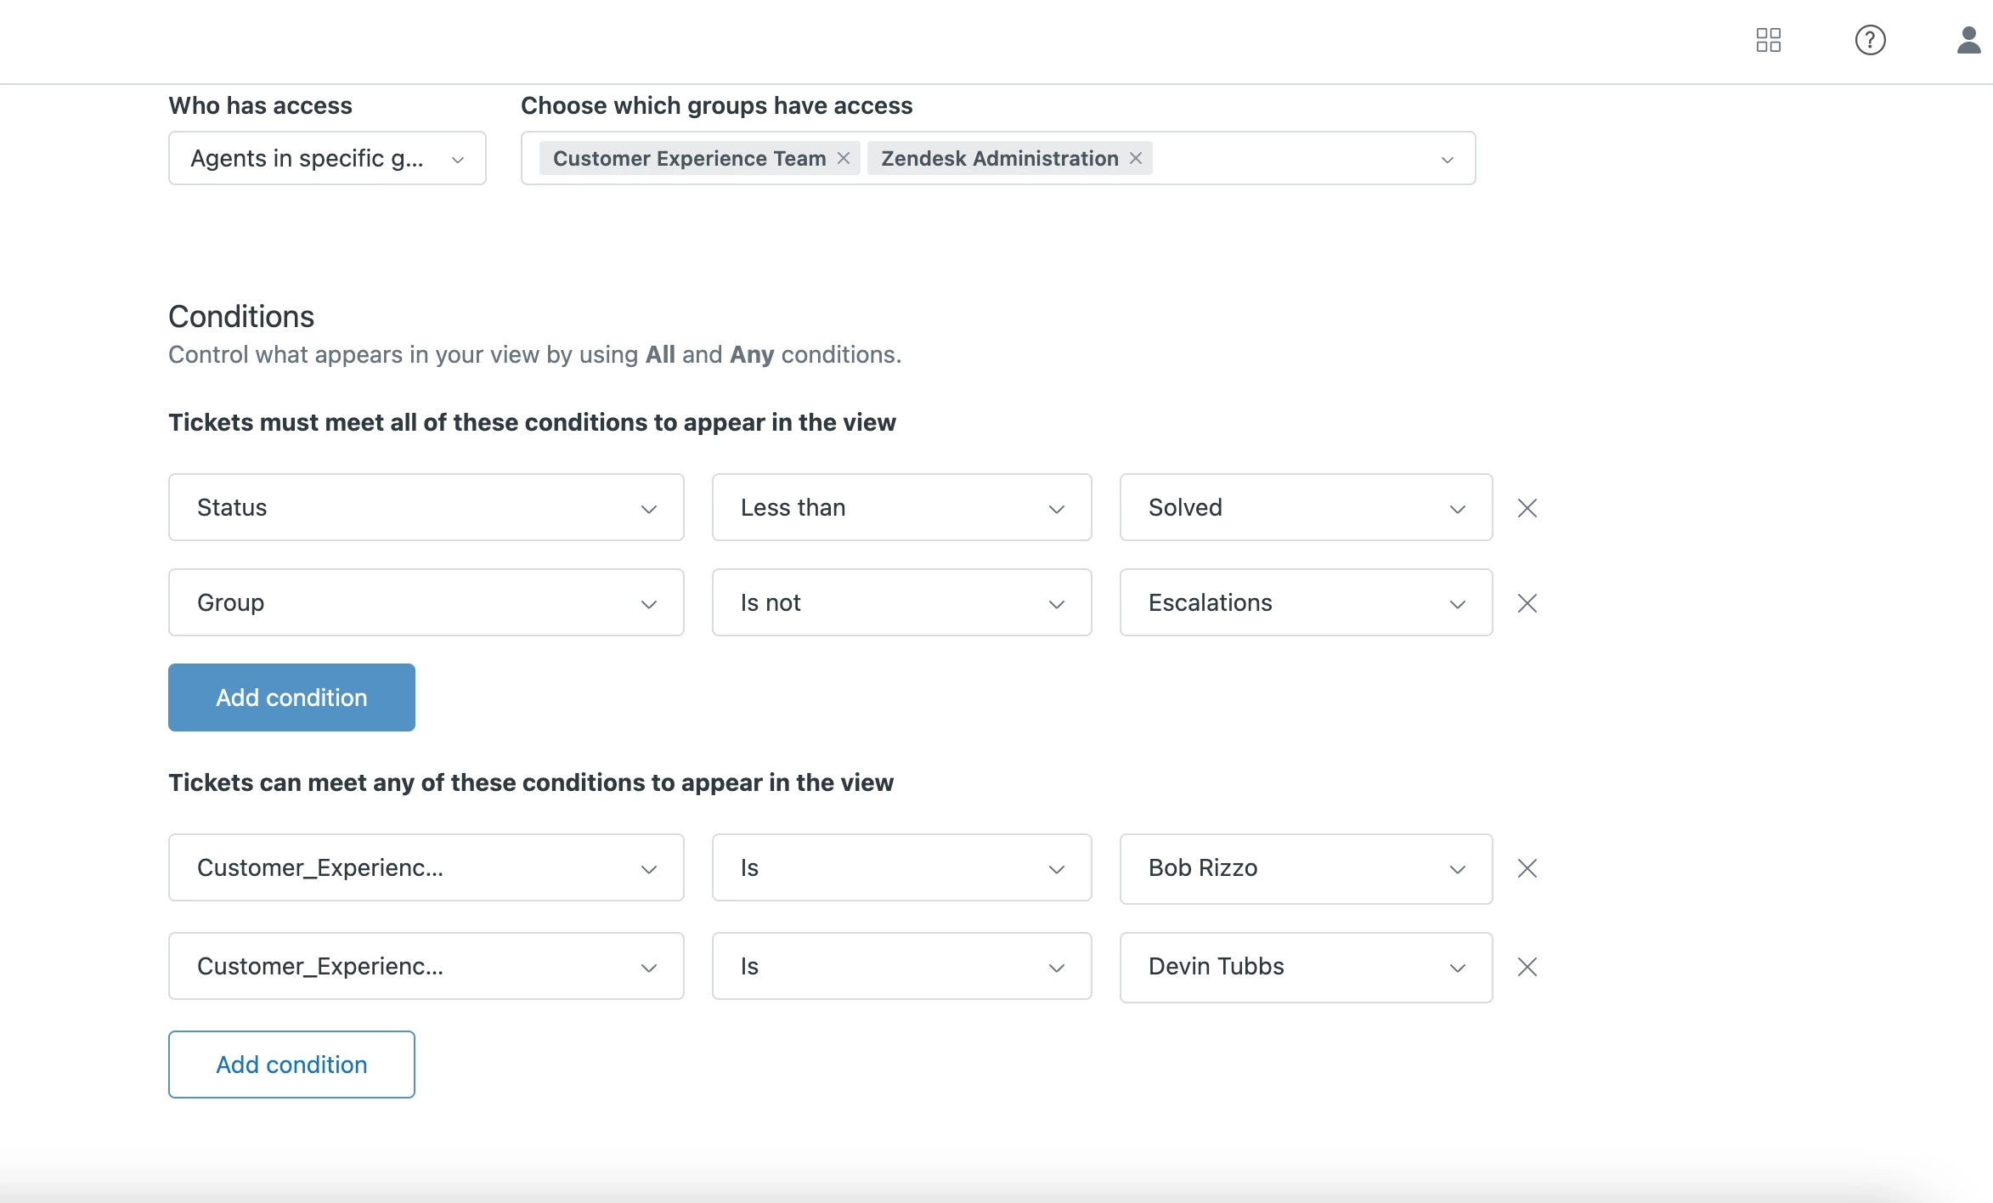The height and width of the screenshot is (1203, 1993).
Task: Change the Is not operator dropdown
Action: 901,602
